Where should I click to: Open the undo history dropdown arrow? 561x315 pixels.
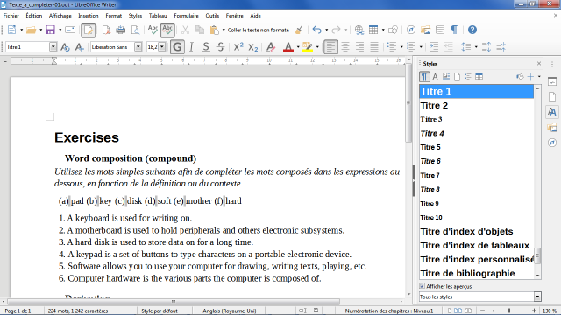coord(326,30)
